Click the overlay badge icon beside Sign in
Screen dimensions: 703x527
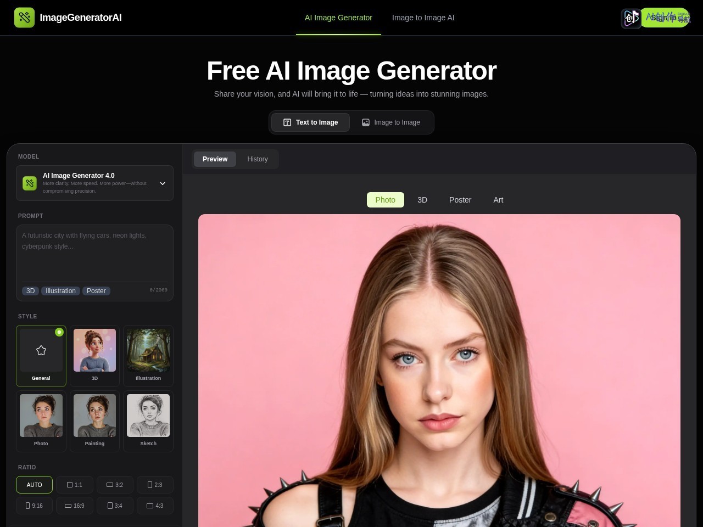(631, 18)
